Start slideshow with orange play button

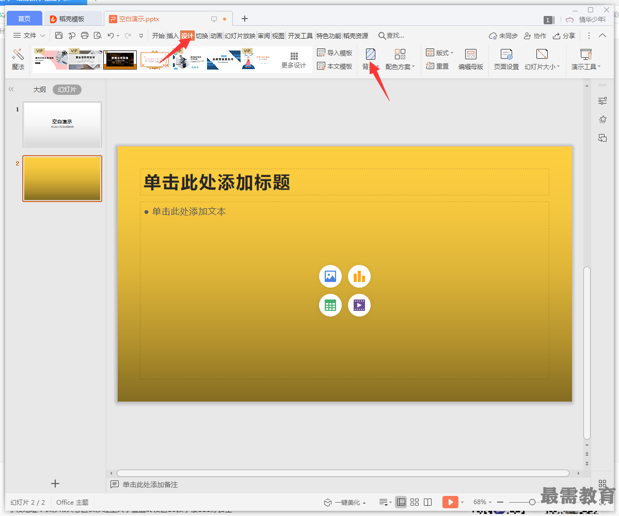450,502
